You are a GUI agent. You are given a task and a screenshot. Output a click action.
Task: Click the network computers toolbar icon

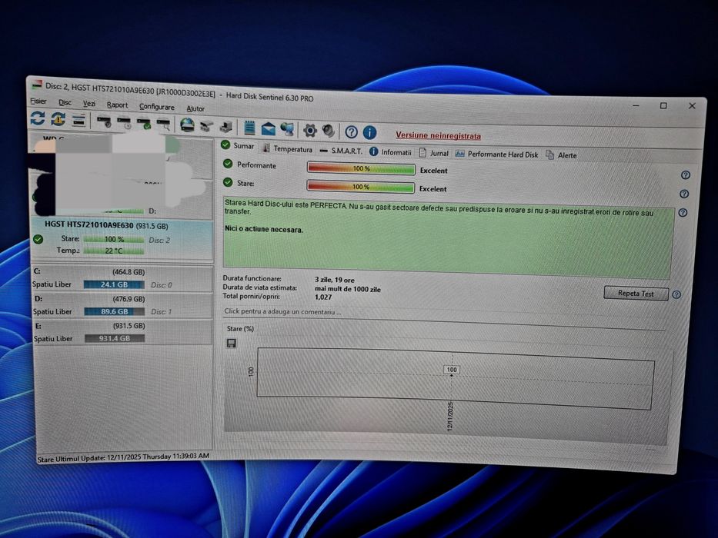288,129
